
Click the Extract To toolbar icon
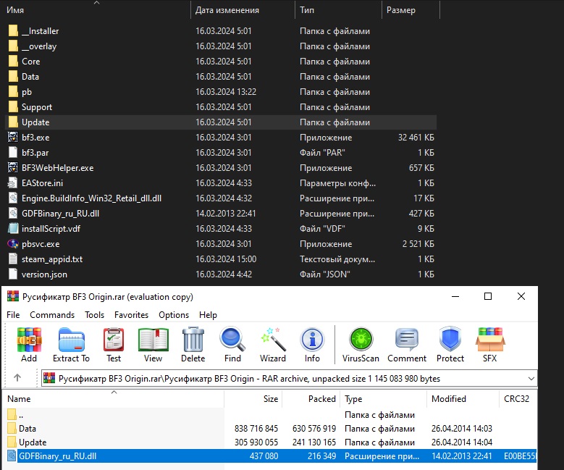pyautogui.click(x=71, y=340)
